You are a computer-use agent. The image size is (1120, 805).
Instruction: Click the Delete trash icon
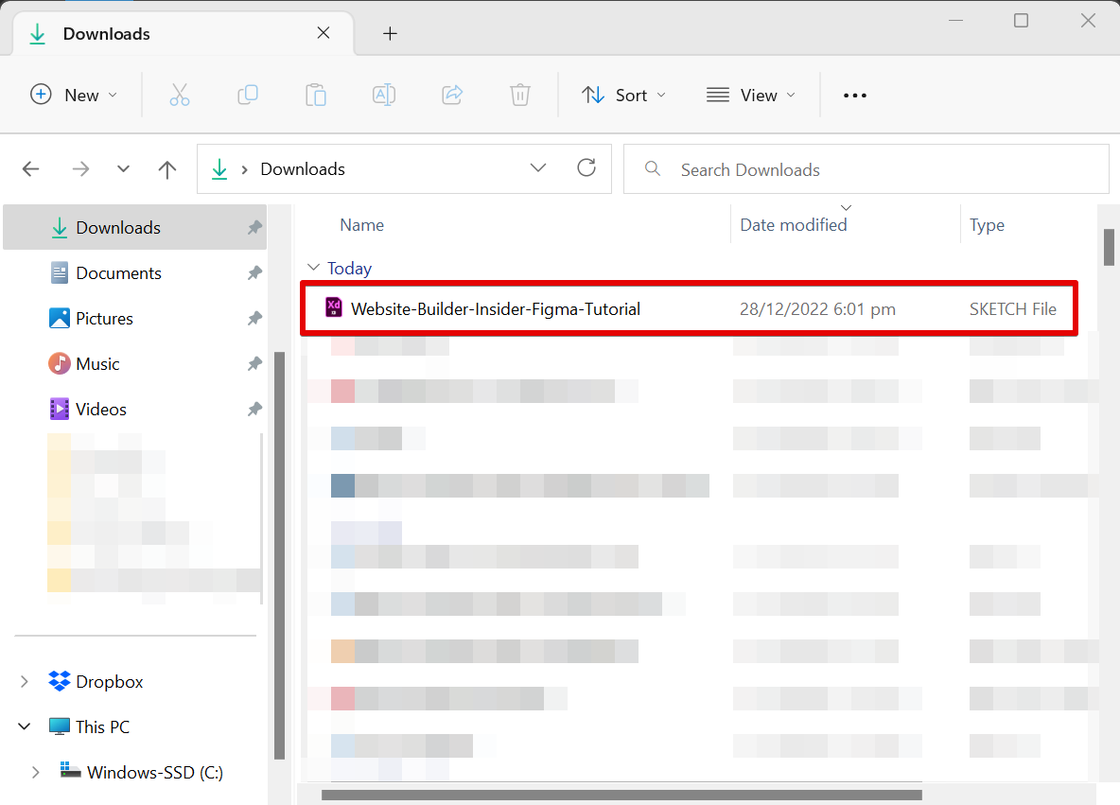[x=520, y=95]
